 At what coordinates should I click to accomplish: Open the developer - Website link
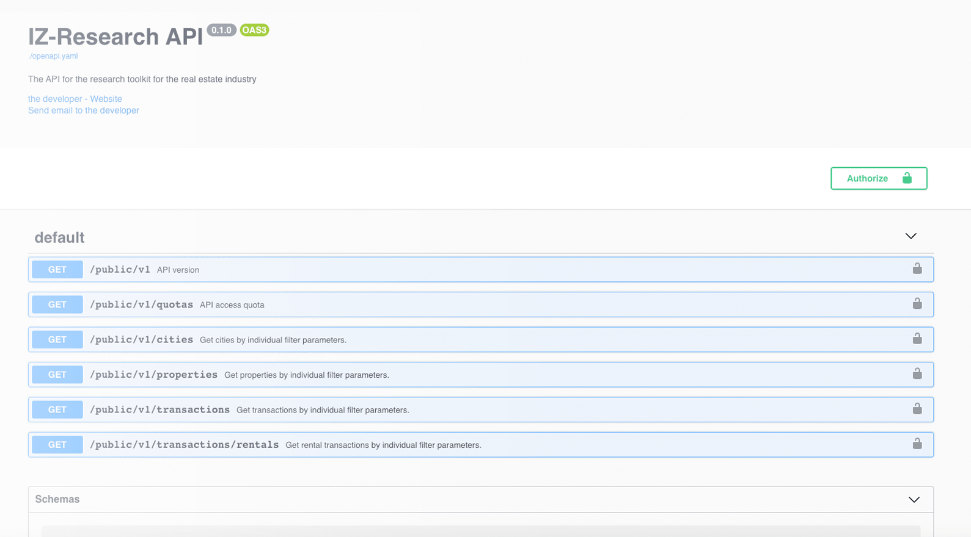pyautogui.click(x=75, y=99)
